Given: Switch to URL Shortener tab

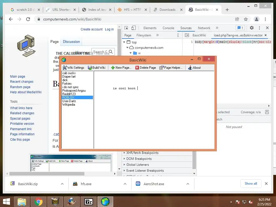Looking at the screenshot, I should (61, 10).
